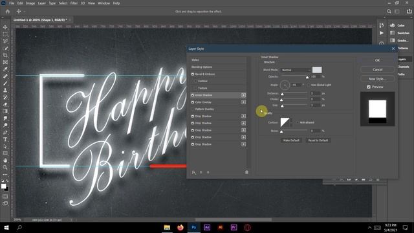
Task: Click the Home icon in options bar
Action: (x=8, y=12)
